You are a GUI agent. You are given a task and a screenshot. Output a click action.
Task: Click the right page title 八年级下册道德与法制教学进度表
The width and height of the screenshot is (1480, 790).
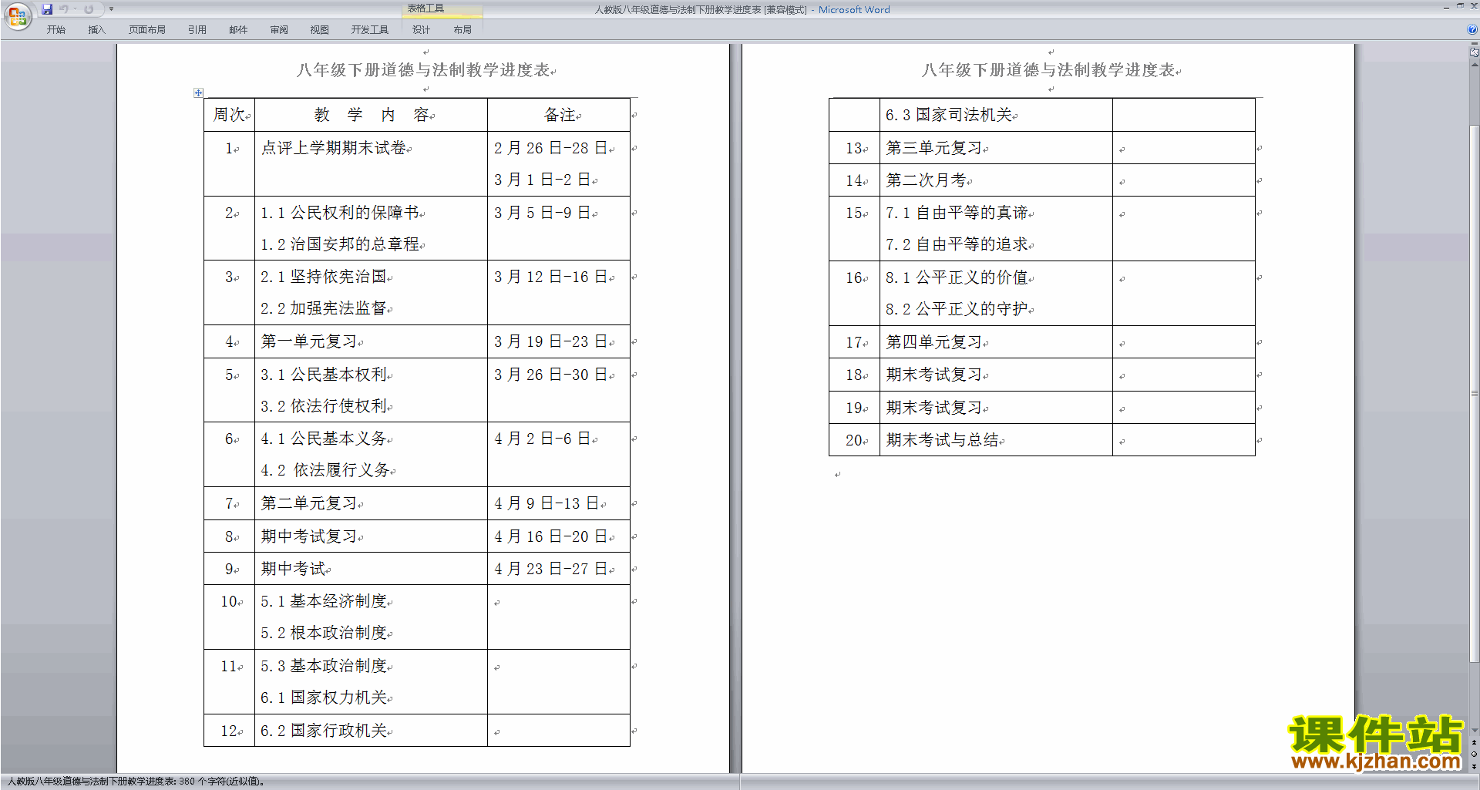tap(1048, 70)
